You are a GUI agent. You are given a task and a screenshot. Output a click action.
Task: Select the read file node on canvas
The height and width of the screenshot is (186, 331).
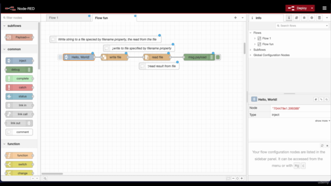157,57
